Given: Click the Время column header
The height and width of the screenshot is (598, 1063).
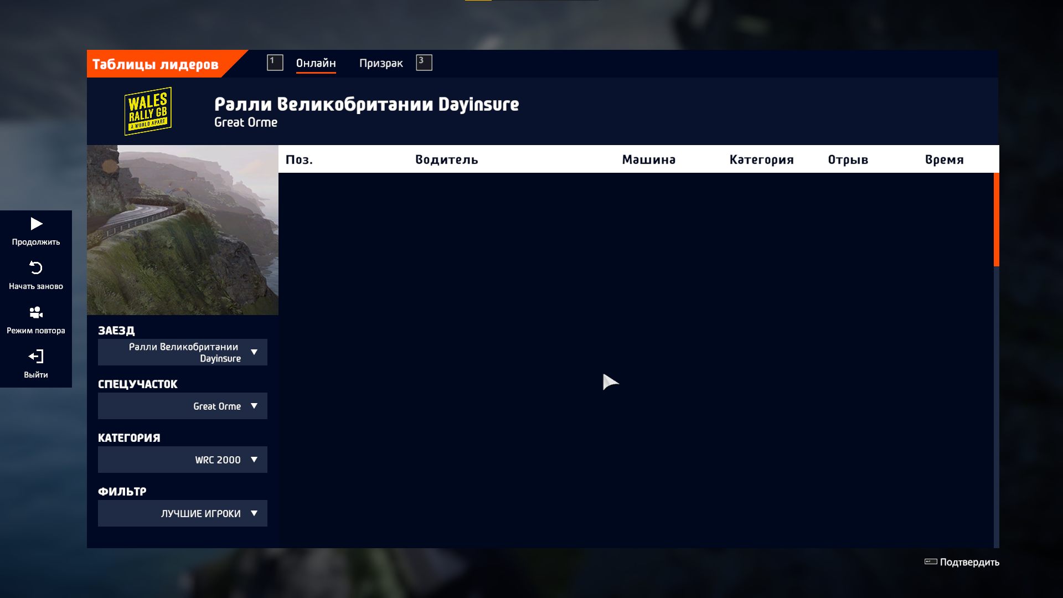Looking at the screenshot, I should tap(944, 159).
